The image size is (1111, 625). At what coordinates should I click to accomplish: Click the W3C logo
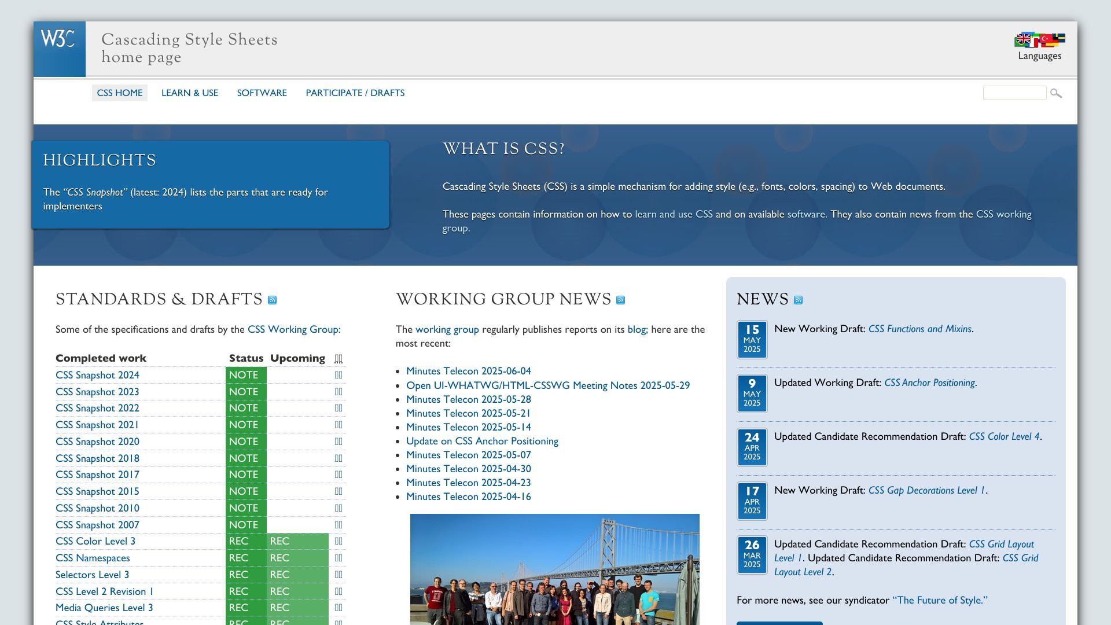tap(60, 49)
